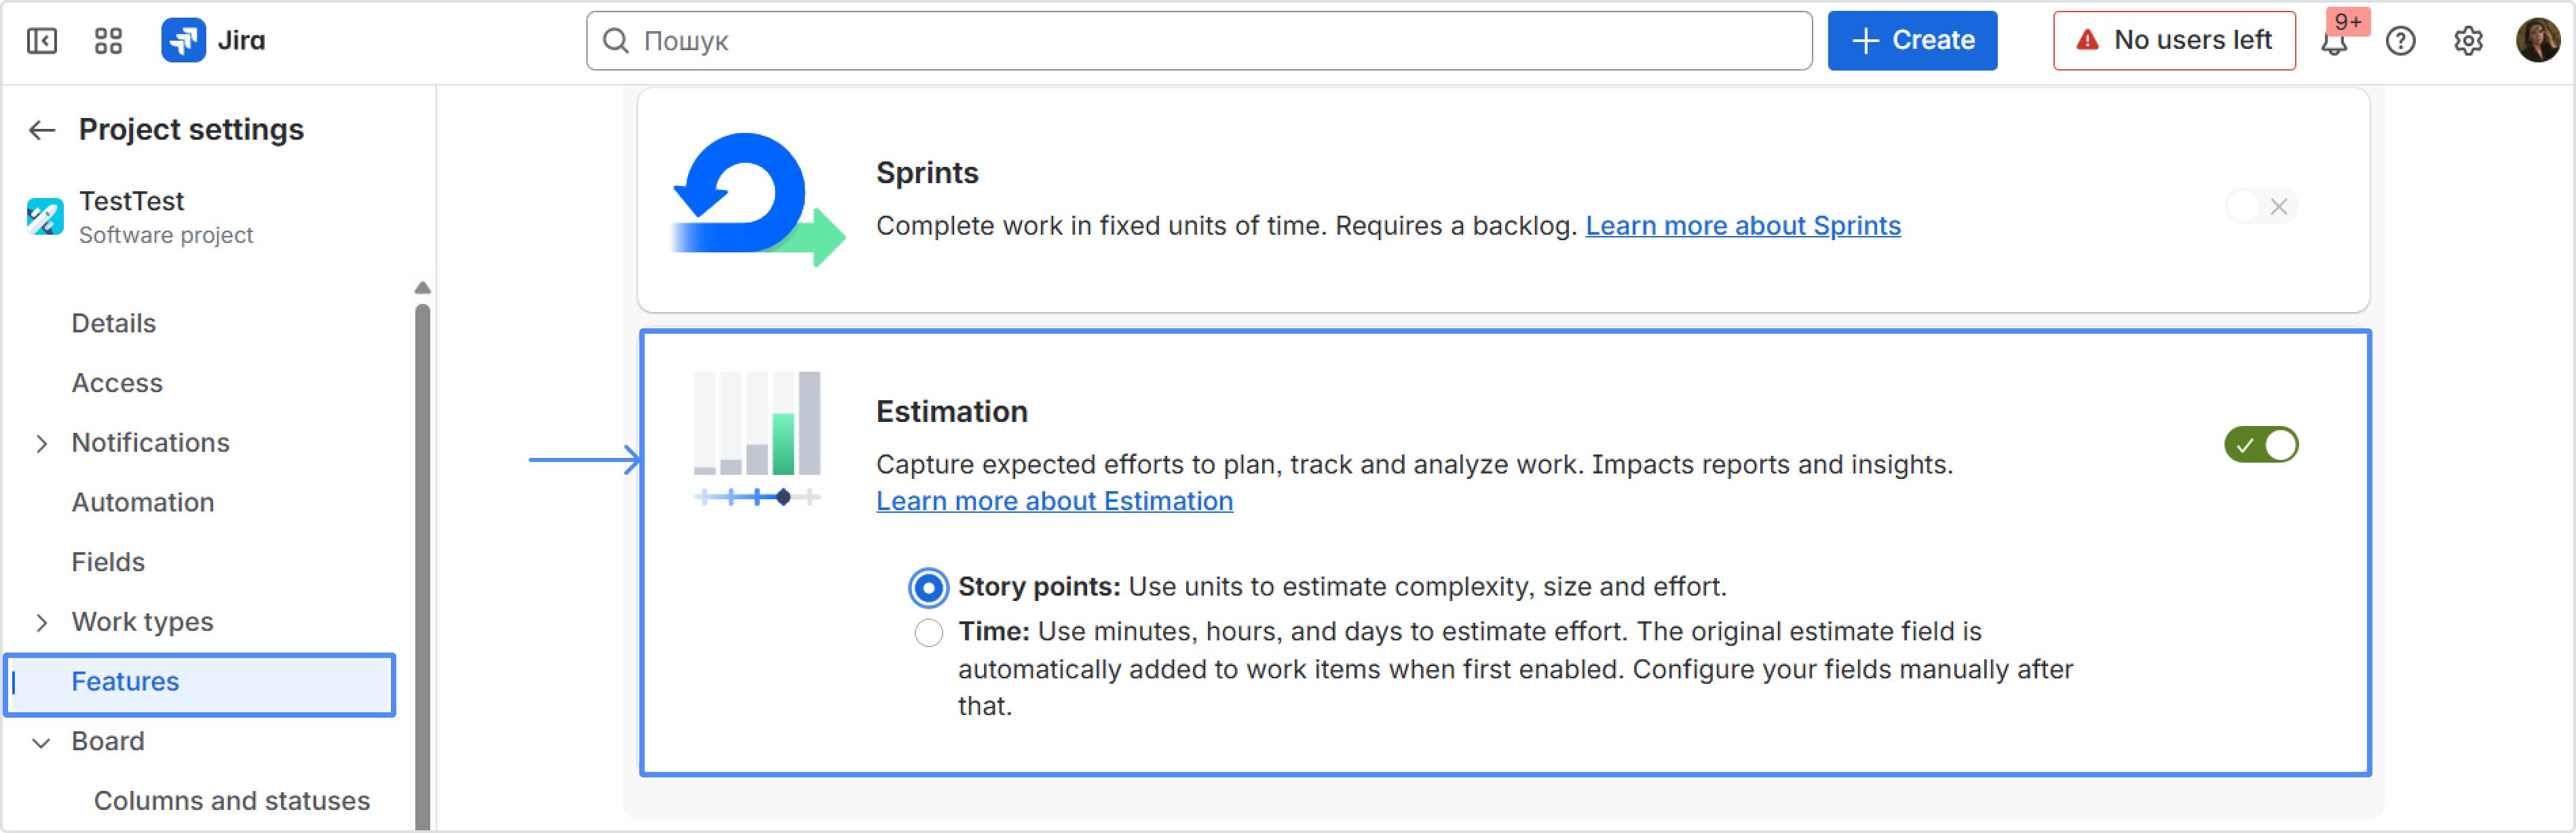Go back using Project settings arrow

tap(42, 130)
